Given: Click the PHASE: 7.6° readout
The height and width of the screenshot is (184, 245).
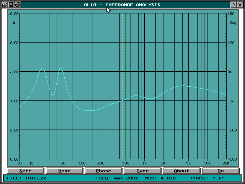Looking at the screenshot, I should (208, 178).
